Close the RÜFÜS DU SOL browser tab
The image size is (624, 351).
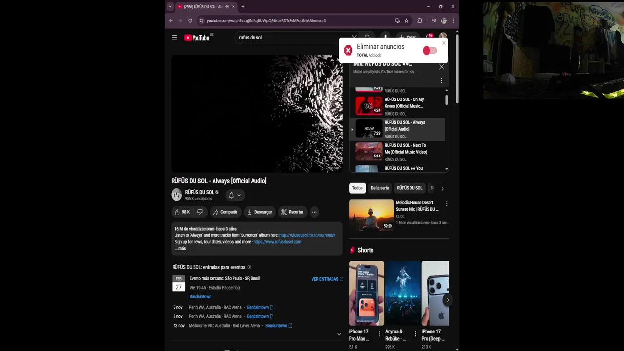pyautogui.click(x=234, y=7)
